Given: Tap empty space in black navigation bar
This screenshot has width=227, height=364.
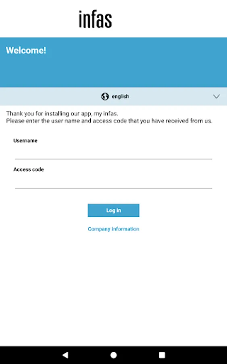Looking at the screenshot, I should tap(199, 355).
